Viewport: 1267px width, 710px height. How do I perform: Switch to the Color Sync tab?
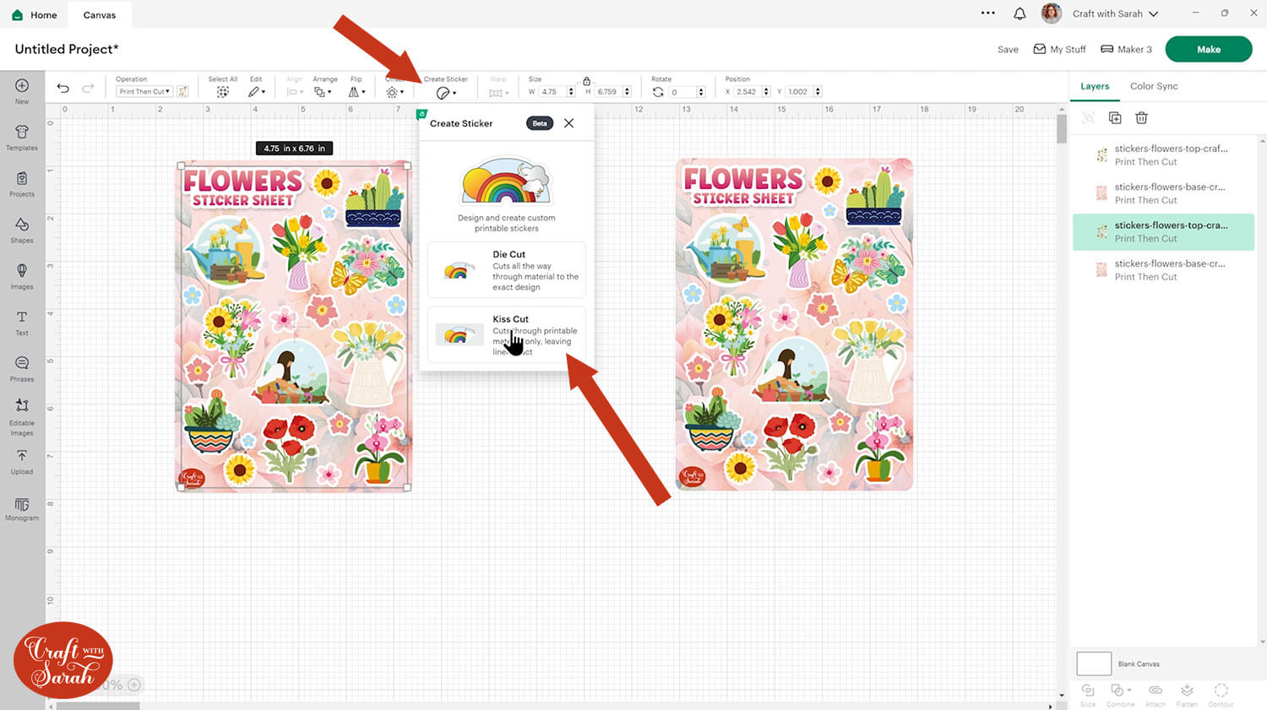(1154, 86)
